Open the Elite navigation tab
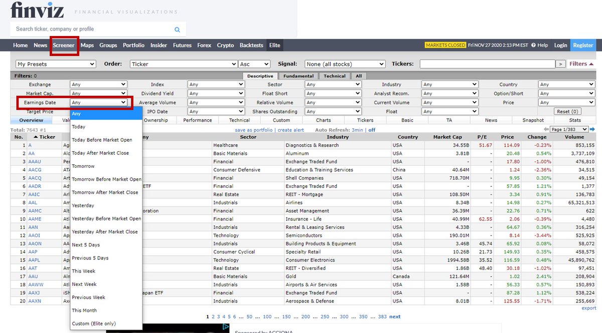This screenshot has width=602, height=333. (x=274, y=45)
